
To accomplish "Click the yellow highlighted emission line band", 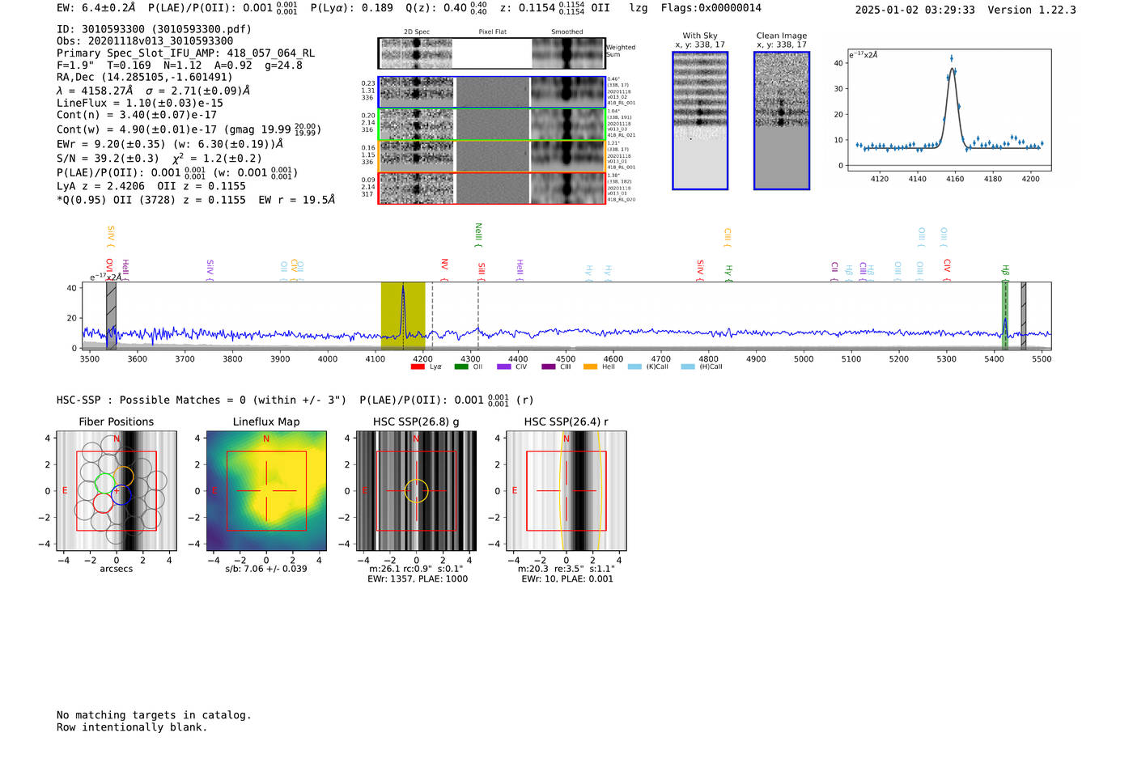I will tap(403, 316).
